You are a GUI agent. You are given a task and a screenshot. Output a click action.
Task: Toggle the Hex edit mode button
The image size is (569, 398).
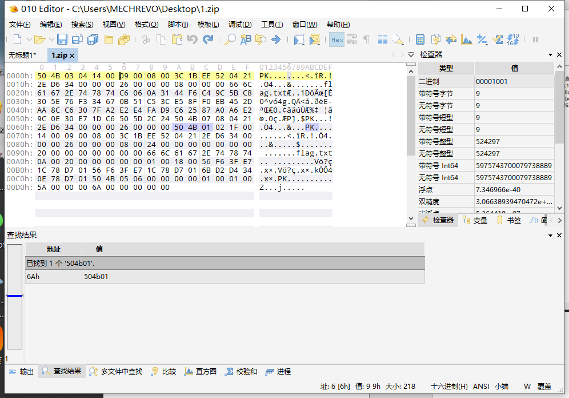[336, 39]
